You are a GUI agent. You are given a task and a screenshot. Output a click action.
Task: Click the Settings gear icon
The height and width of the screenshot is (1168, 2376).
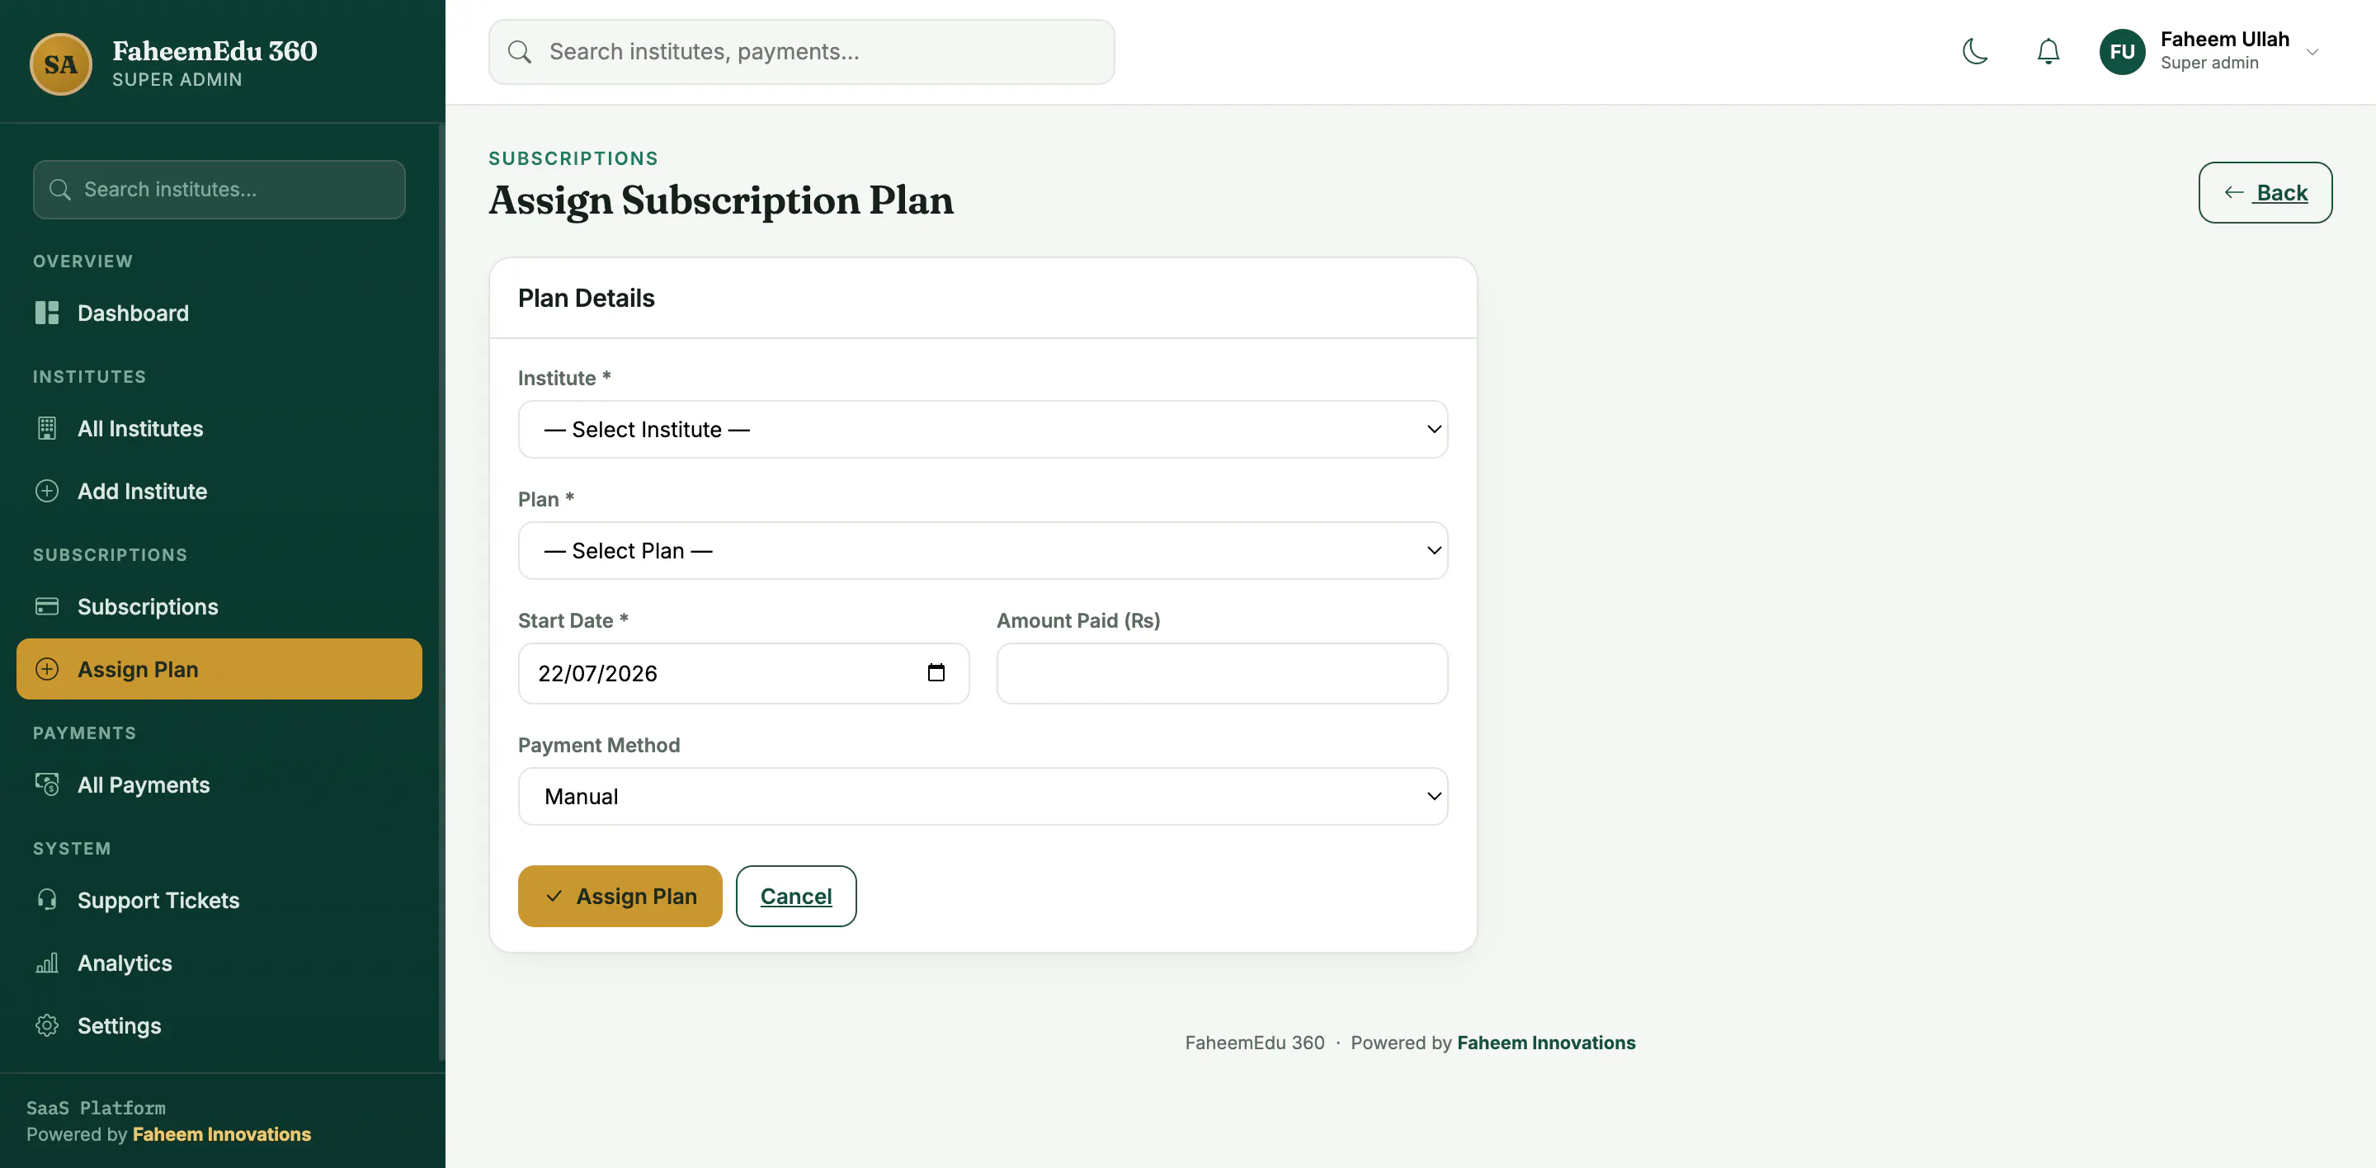47,1025
